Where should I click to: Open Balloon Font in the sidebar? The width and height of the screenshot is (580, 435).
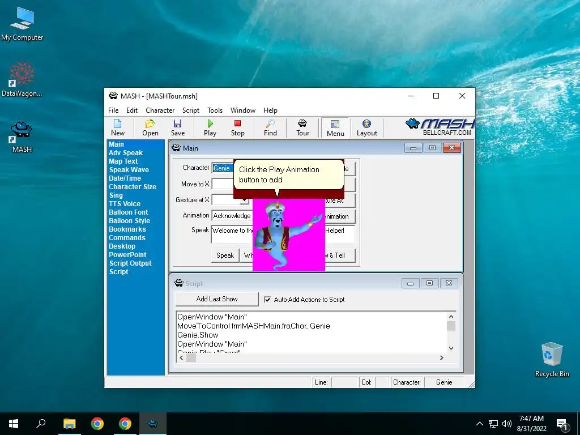[x=128, y=212]
